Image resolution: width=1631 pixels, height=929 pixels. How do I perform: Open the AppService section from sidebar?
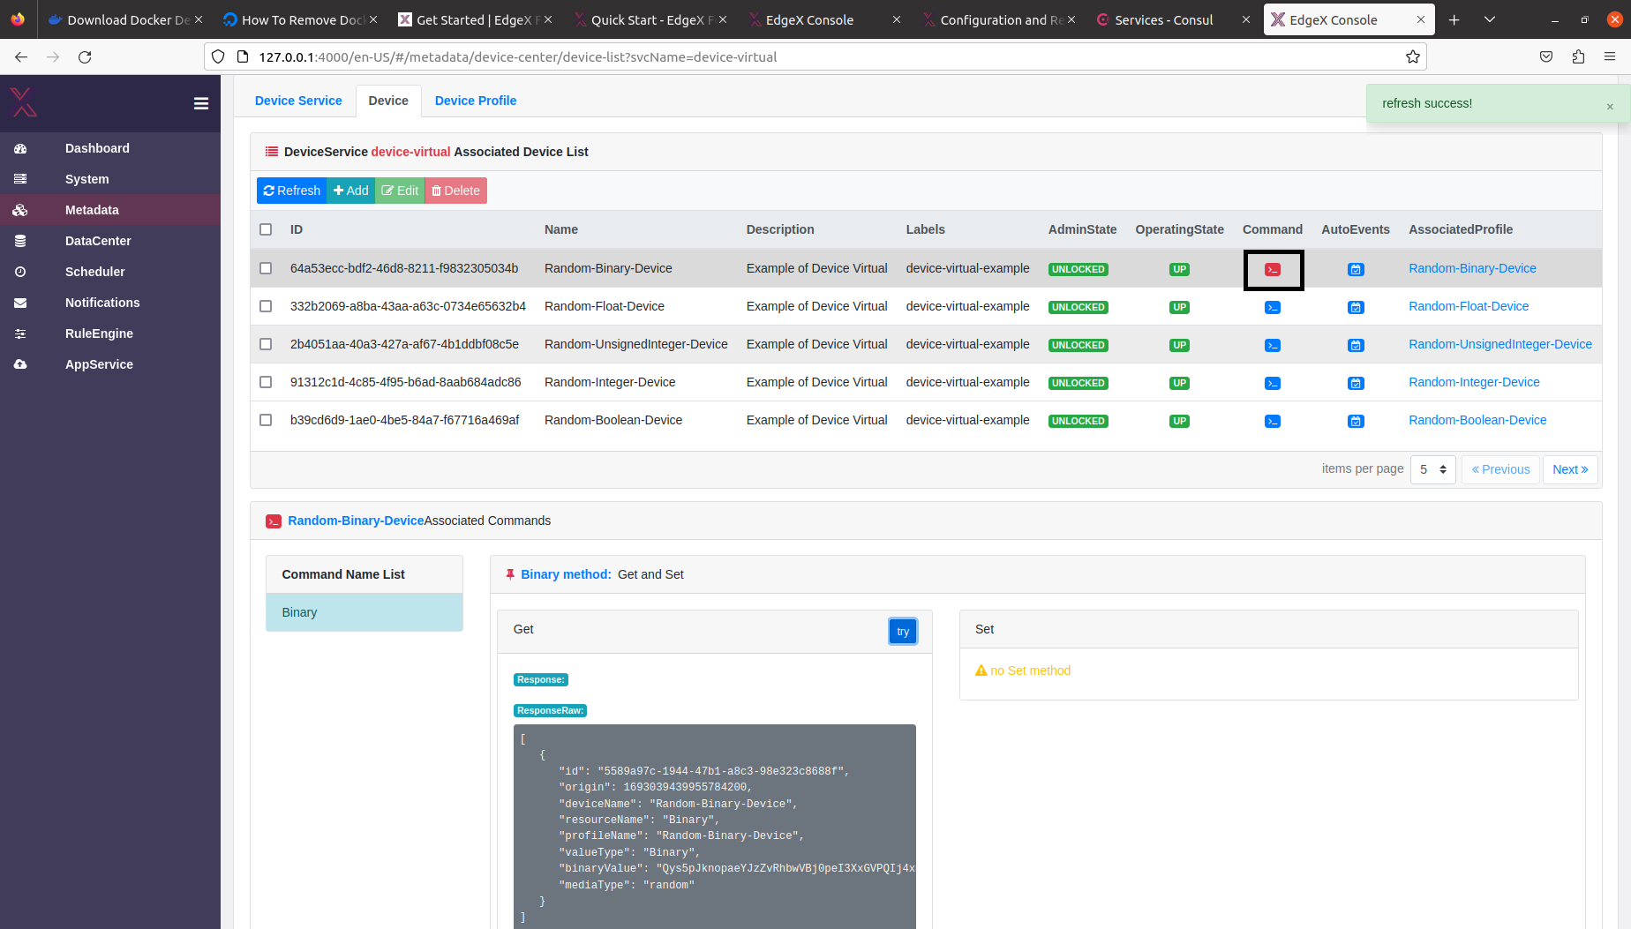point(99,364)
